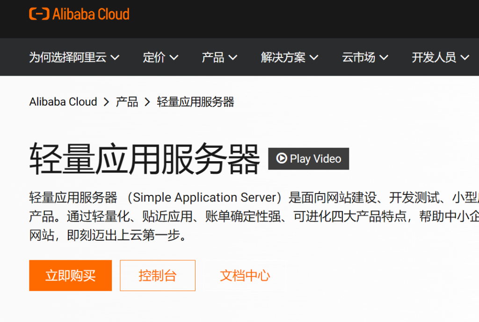479x322 pixels.
Task: Open the 产品 navigation menu item
Action: pyautogui.click(x=219, y=57)
